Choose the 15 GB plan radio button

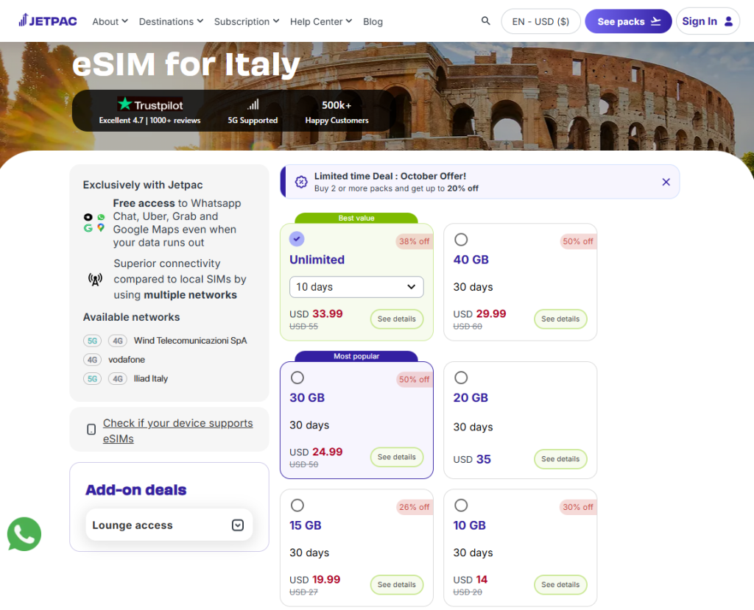297,506
